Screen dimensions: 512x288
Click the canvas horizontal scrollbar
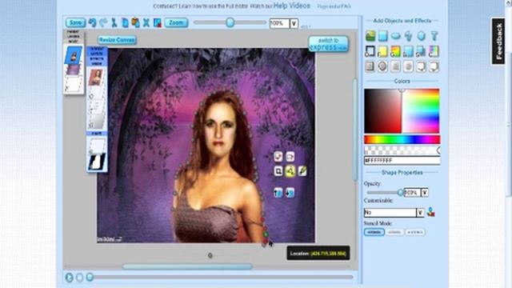pos(187,266)
